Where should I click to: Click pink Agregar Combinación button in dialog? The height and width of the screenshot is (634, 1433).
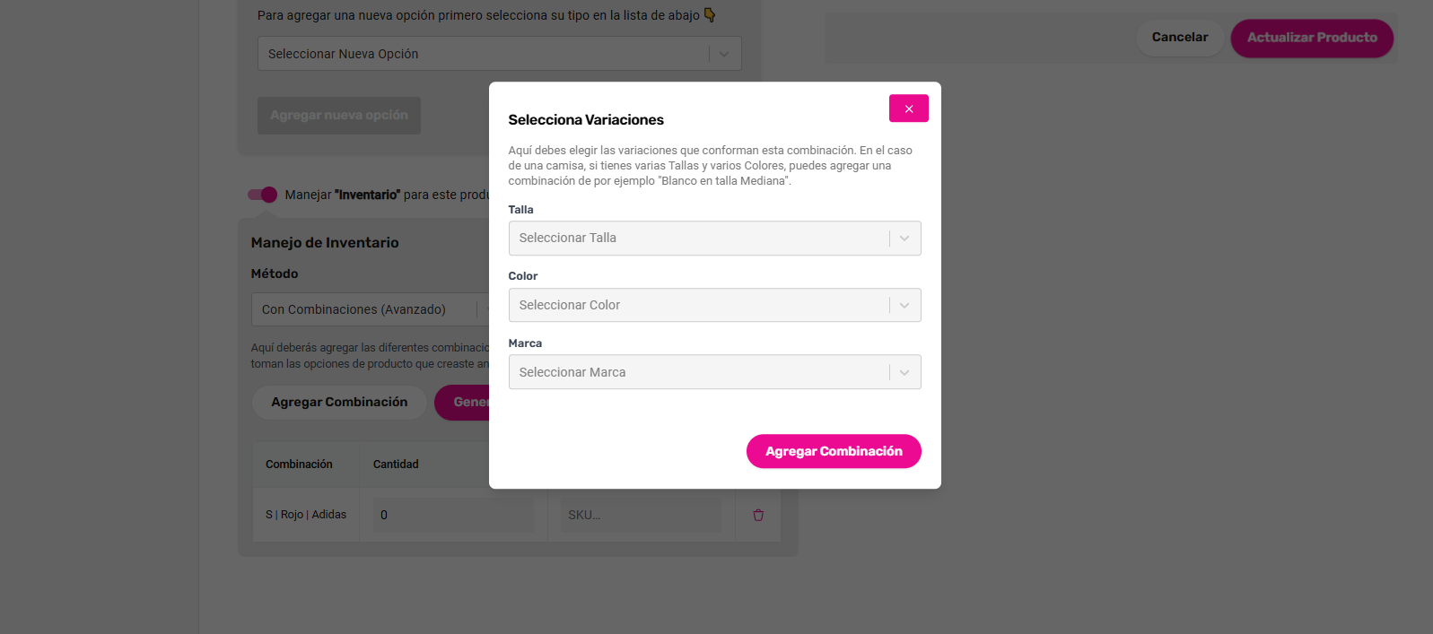click(x=834, y=451)
